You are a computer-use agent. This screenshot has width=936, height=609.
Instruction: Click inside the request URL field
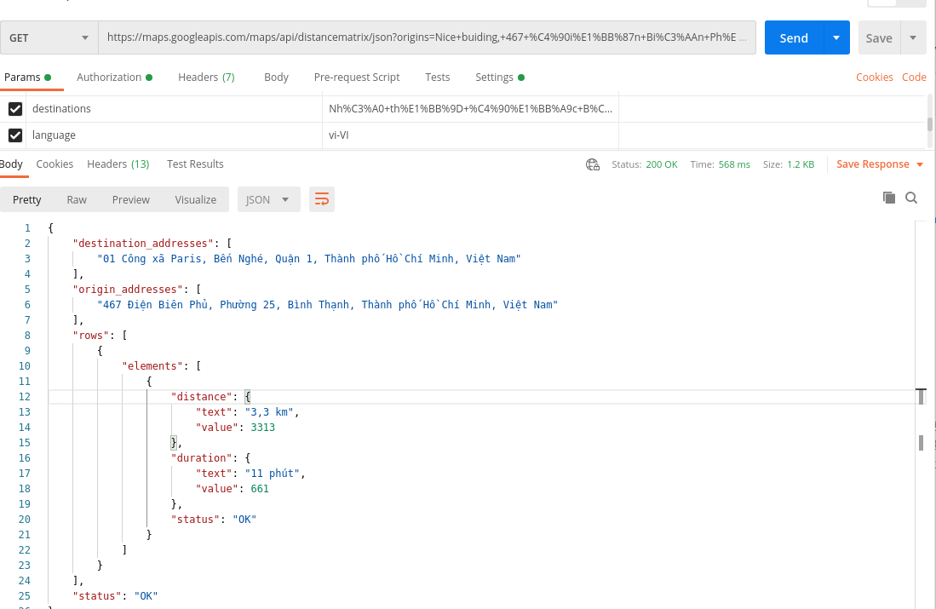[x=426, y=37]
